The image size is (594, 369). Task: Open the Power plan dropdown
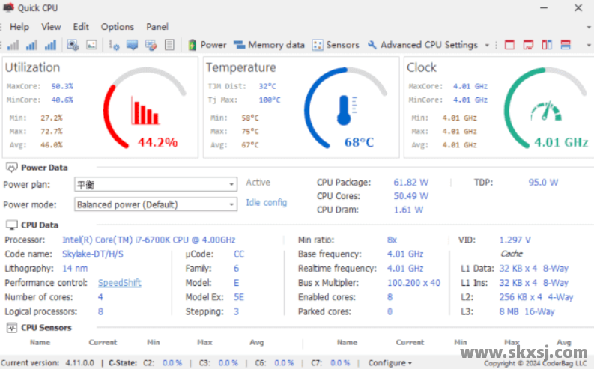(x=156, y=184)
